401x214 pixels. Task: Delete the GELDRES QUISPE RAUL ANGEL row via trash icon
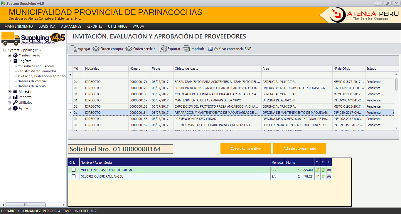tap(323, 176)
